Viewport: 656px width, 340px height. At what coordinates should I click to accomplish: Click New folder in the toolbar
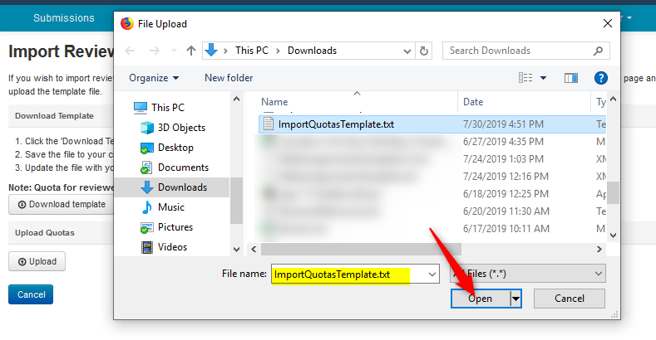(229, 78)
